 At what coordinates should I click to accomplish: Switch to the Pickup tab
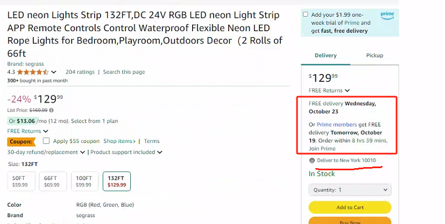point(375,55)
